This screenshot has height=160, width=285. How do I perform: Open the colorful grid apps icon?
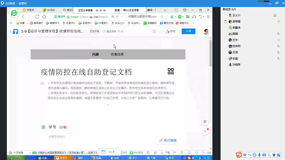tap(188, 17)
